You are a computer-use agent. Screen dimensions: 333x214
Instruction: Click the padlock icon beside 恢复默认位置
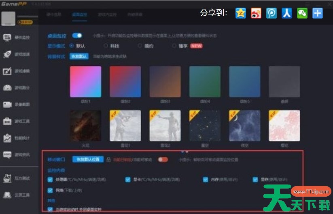click(x=108, y=160)
